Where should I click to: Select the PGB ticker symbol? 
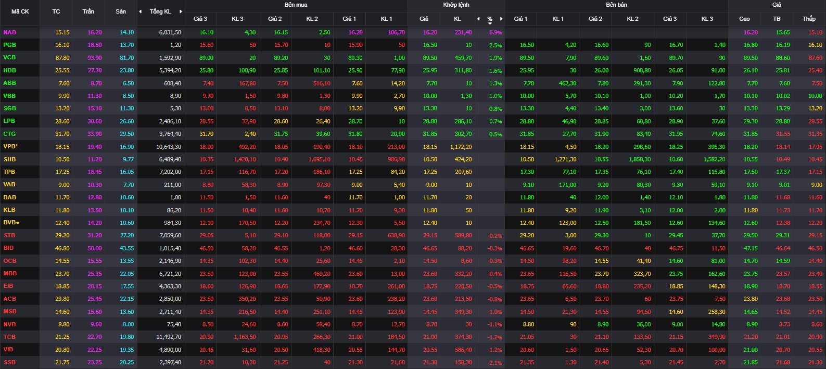tap(10, 45)
